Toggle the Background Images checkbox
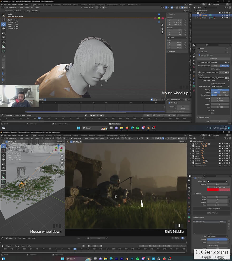 (x=200, y=55)
